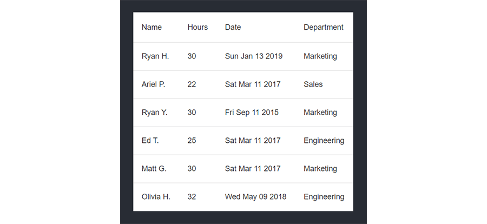
Task: Select the Fri Sep 11 2015 date cell
Action: tap(252, 112)
